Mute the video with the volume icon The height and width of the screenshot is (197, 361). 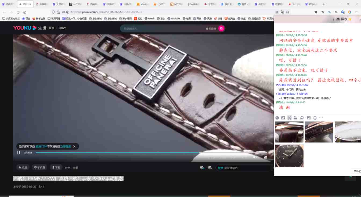[x=254, y=157]
